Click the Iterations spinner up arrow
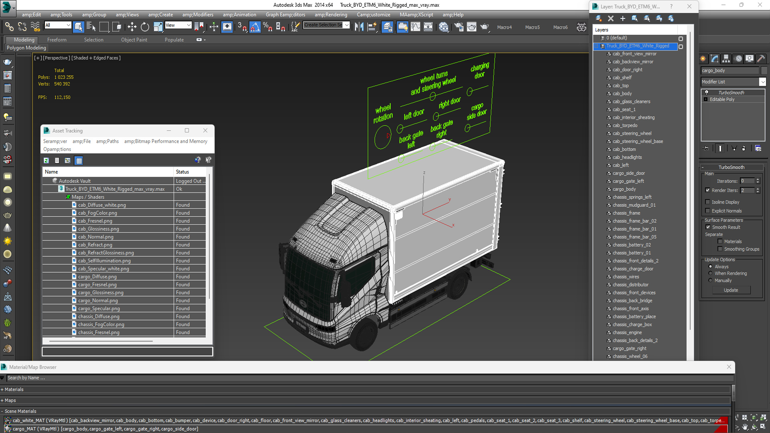The height and width of the screenshot is (433, 770). [758, 179]
